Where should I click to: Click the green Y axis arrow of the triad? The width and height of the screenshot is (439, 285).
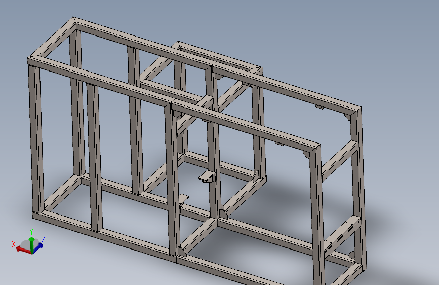32,245
